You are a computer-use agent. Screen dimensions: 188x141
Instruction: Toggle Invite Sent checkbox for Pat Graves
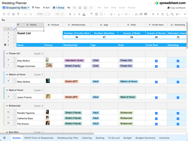point(156,124)
